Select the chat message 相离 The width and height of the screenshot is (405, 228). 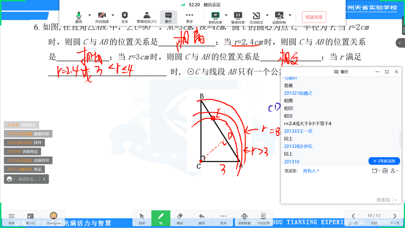click(x=288, y=101)
